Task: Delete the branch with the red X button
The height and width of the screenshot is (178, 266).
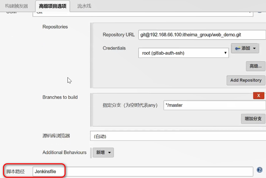Action: 259,96
